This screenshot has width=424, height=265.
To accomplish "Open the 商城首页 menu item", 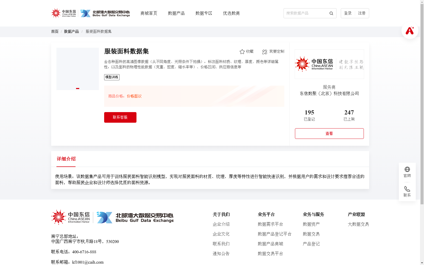I will pyautogui.click(x=149, y=13).
